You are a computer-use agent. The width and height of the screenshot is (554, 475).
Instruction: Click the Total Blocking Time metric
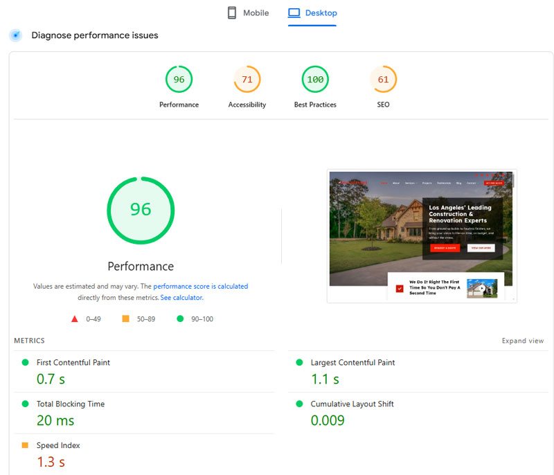(70, 404)
